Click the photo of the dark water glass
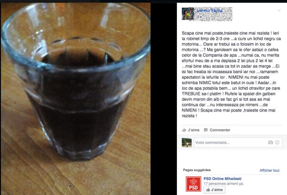 click(x=76, y=99)
